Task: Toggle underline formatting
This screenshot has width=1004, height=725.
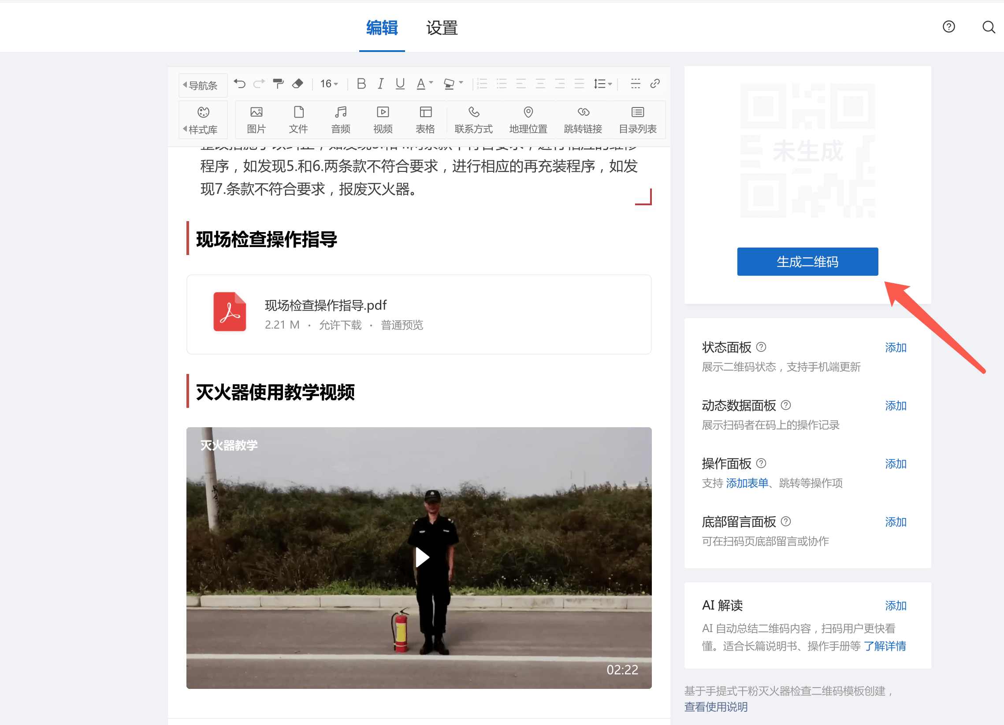Action: 400,84
